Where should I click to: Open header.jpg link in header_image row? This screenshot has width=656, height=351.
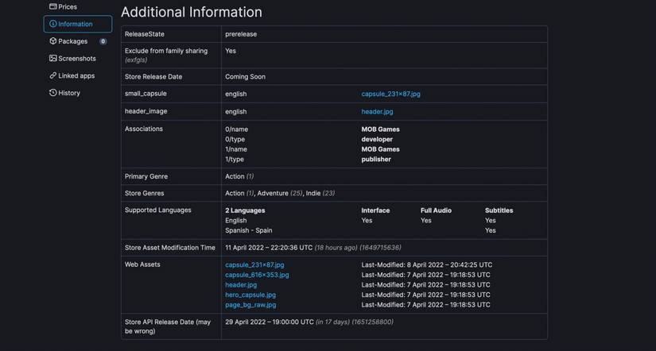coord(377,111)
